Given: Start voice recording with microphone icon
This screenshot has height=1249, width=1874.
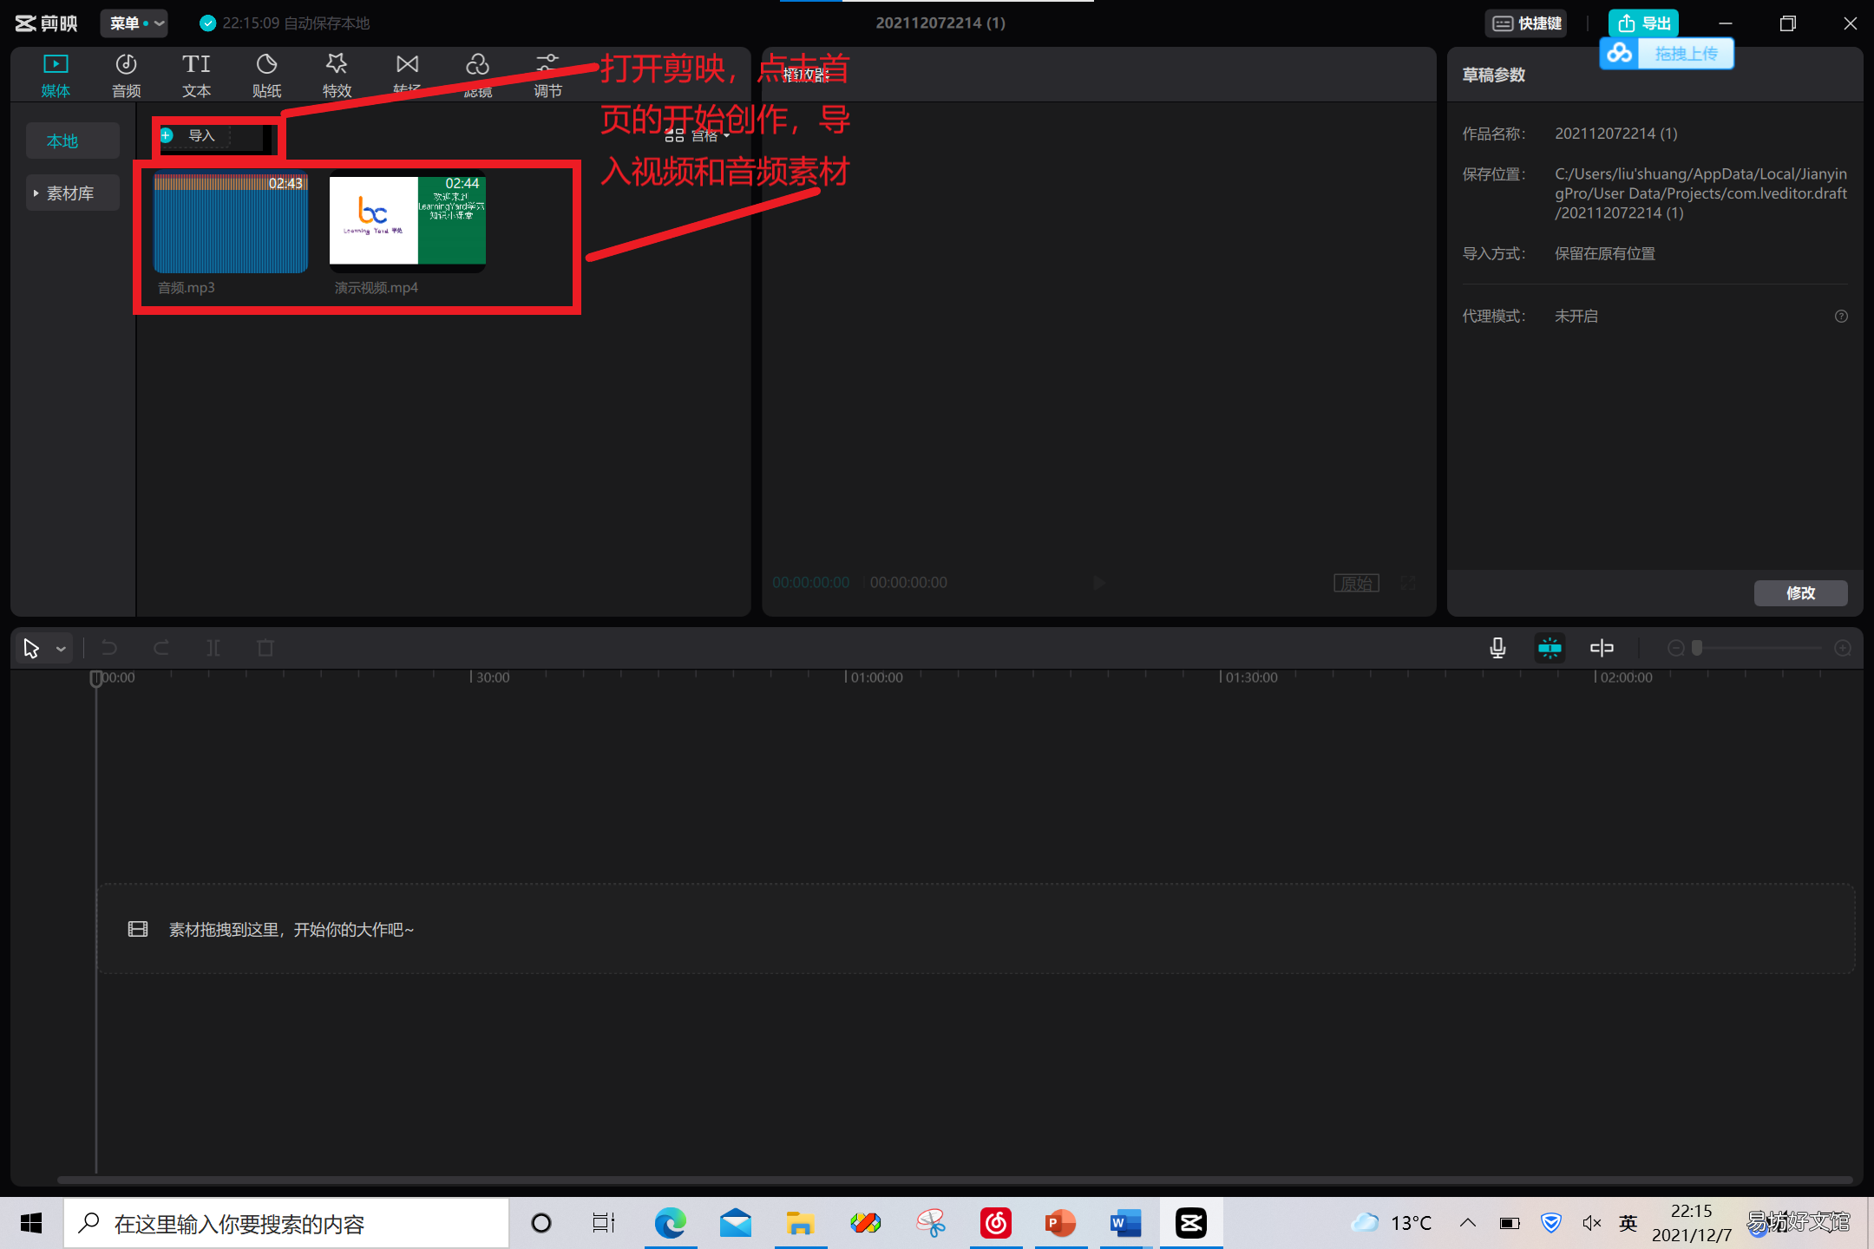Looking at the screenshot, I should click(1497, 648).
